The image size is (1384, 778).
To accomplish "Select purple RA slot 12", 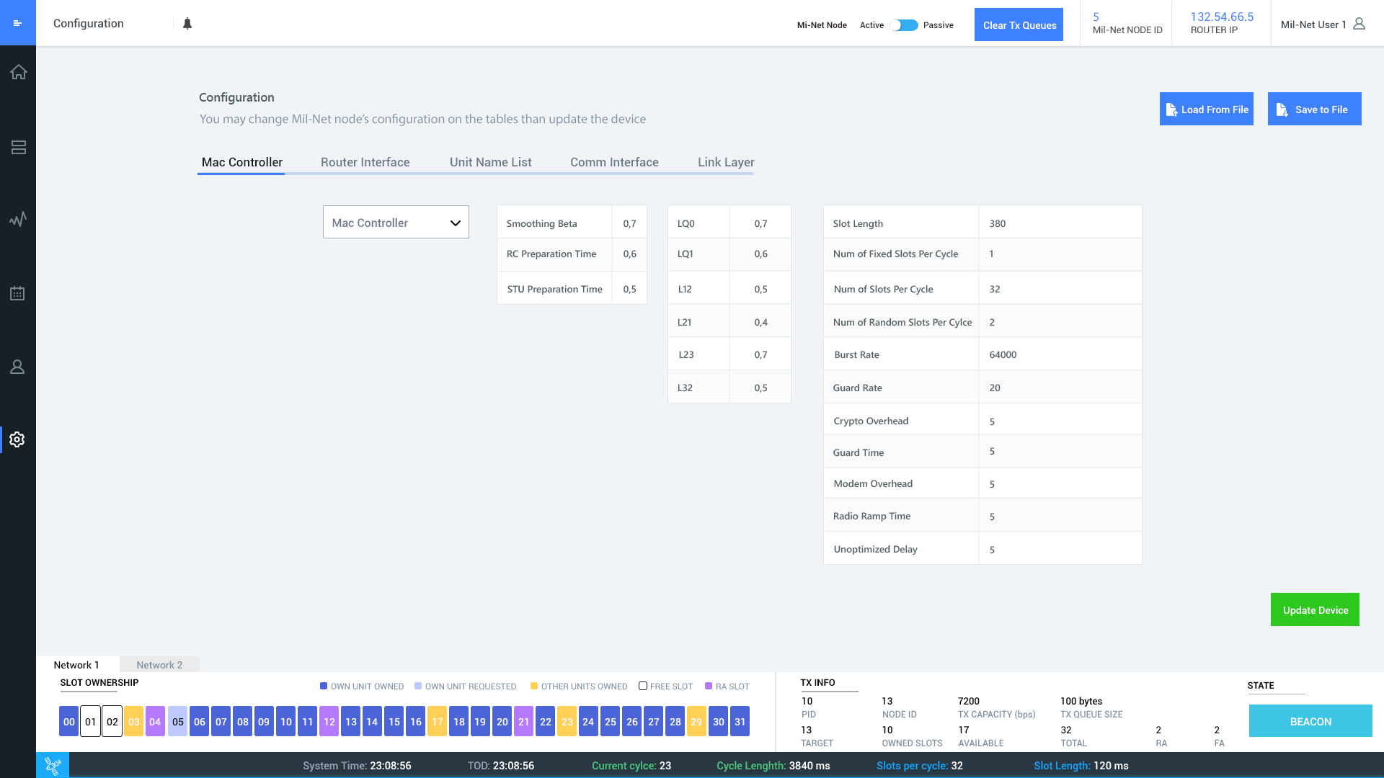I will pos(329,721).
